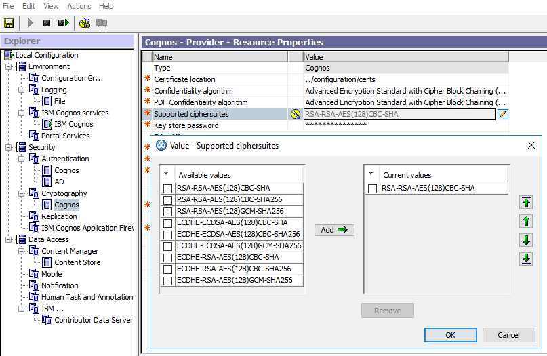Select Human Task and Annotation node

point(87,297)
